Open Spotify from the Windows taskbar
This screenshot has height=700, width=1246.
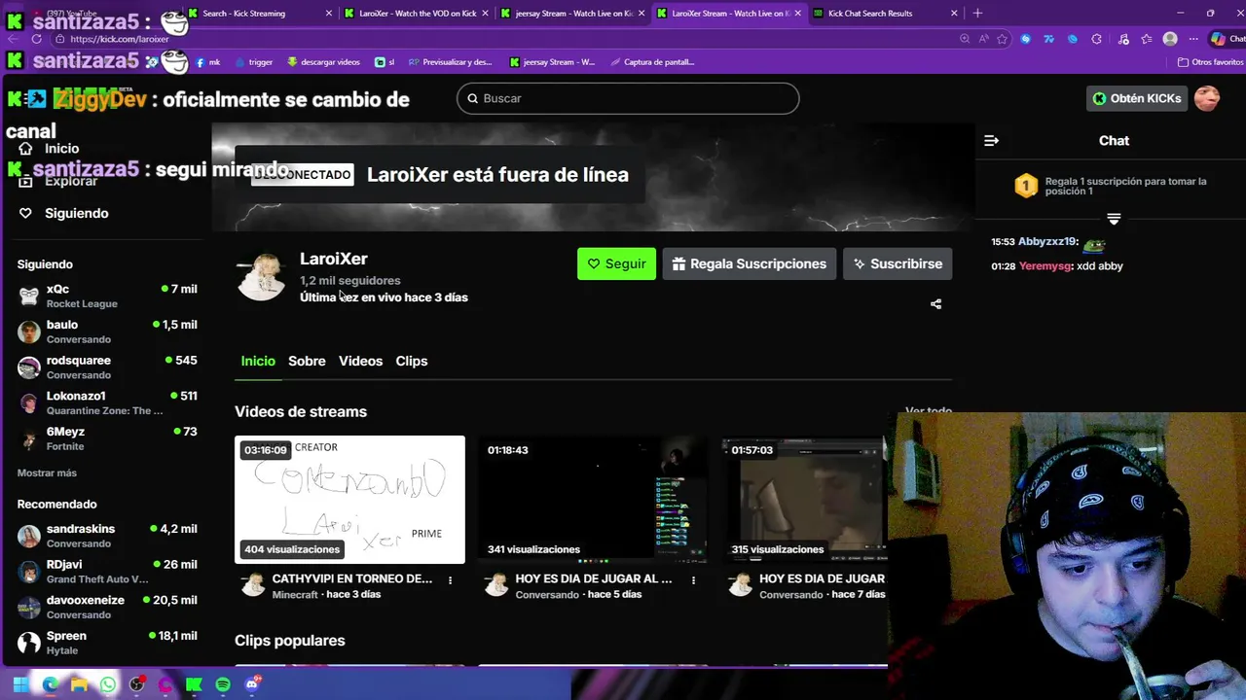point(223,684)
